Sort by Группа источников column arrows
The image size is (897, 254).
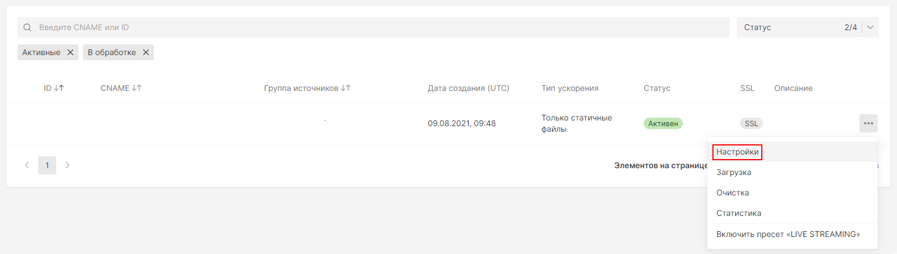pyautogui.click(x=346, y=88)
